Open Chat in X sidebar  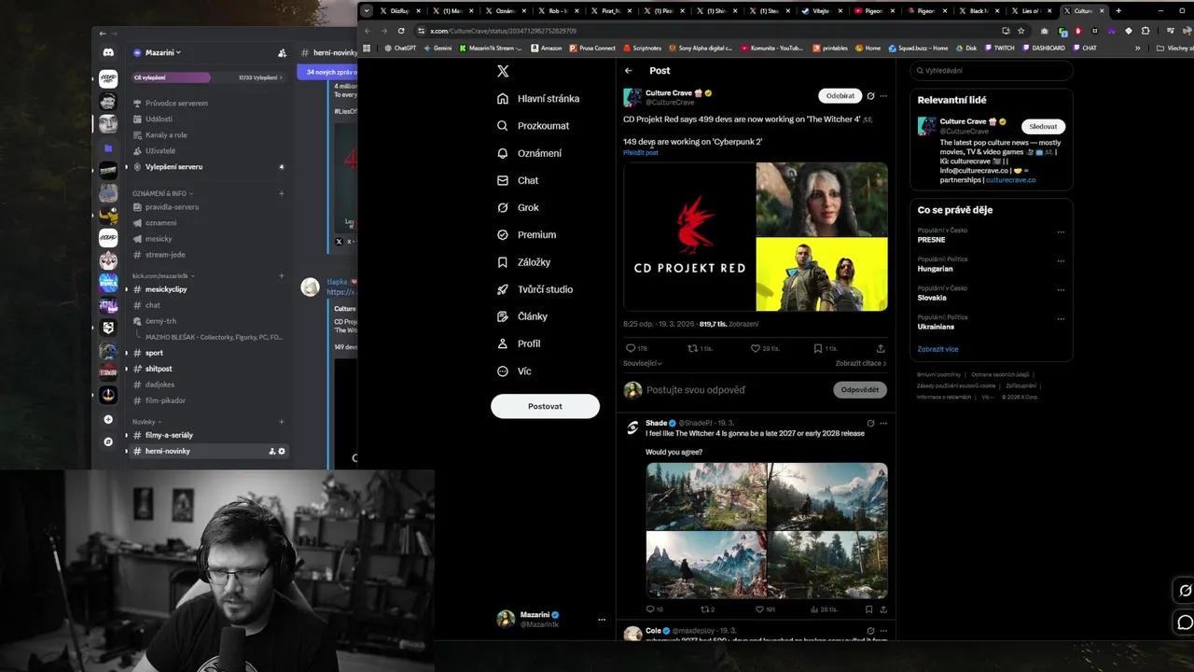tap(518, 180)
